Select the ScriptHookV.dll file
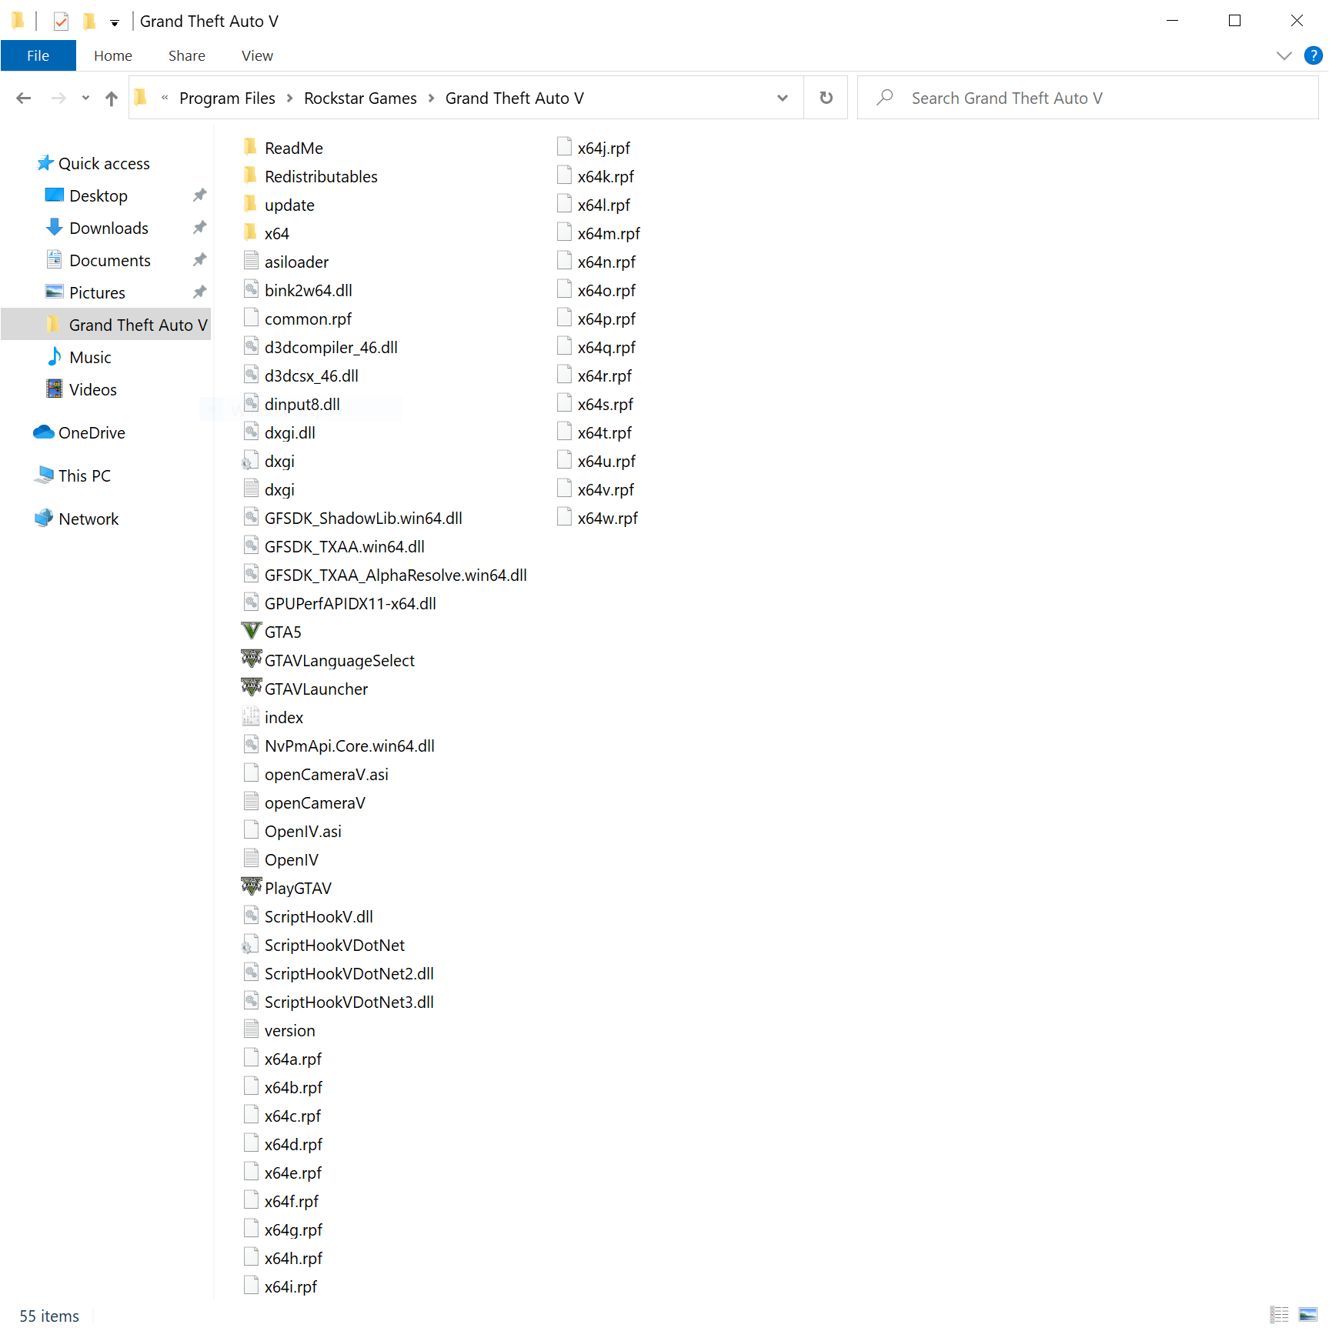 (308, 916)
